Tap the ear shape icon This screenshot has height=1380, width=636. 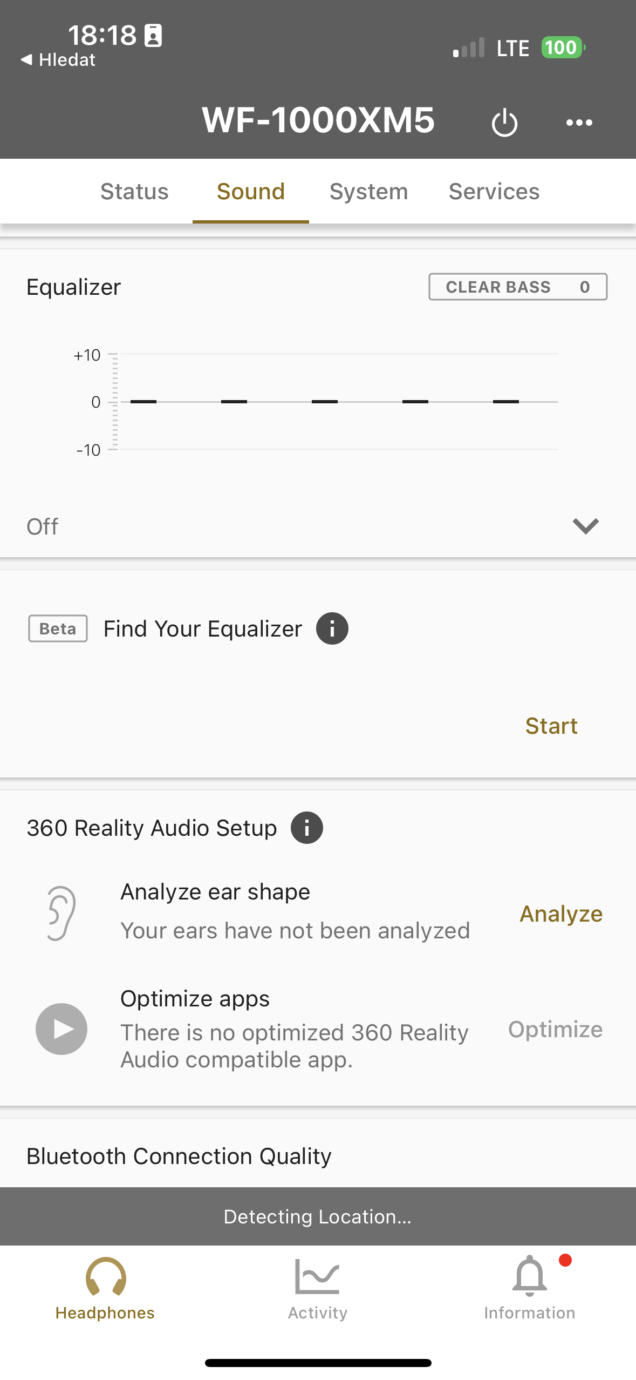coord(61,913)
